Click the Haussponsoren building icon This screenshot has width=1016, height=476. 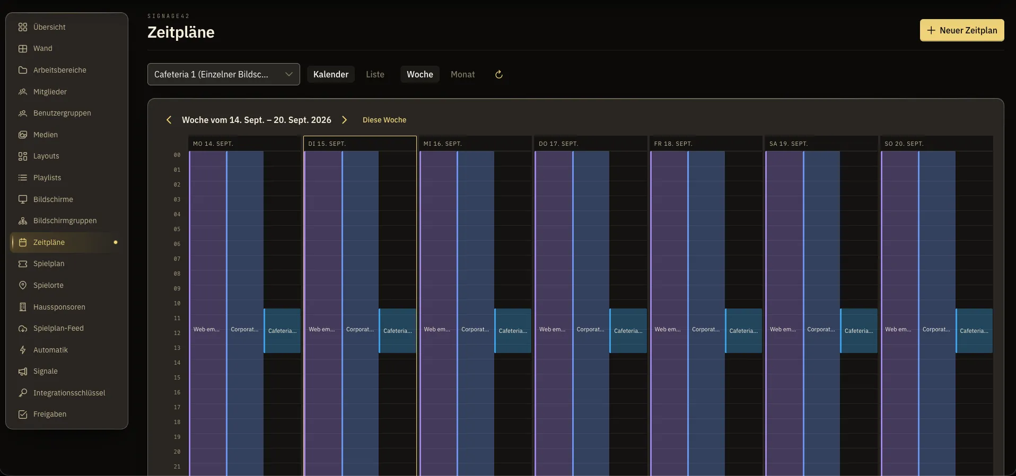23,307
